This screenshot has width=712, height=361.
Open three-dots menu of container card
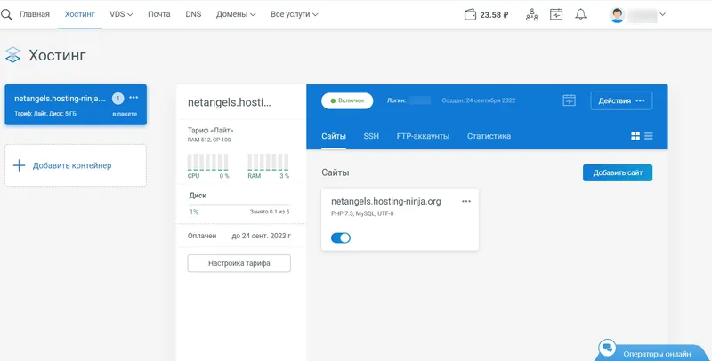click(133, 98)
